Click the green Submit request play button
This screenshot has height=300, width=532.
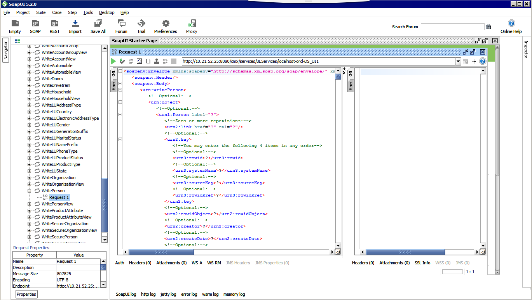[113, 61]
